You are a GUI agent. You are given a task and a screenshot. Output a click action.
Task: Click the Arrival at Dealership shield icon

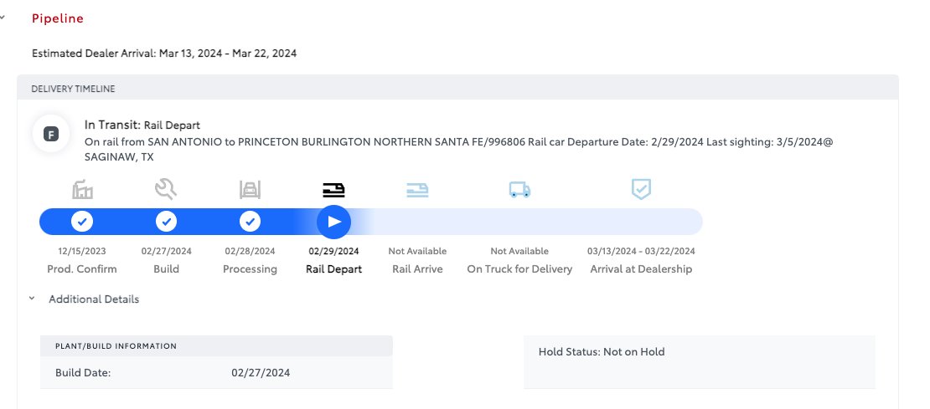pos(641,189)
